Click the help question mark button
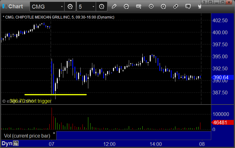 (x=204, y=2)
